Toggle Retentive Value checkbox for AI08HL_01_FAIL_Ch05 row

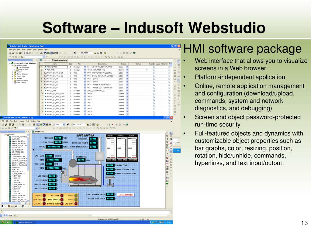154,105
